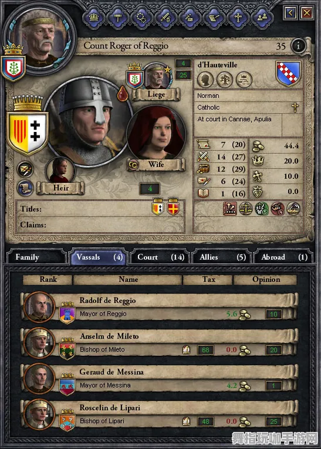The height and width of the screenshot is (449, 321).
Task: Open the Allies tab
Action: 222,257
